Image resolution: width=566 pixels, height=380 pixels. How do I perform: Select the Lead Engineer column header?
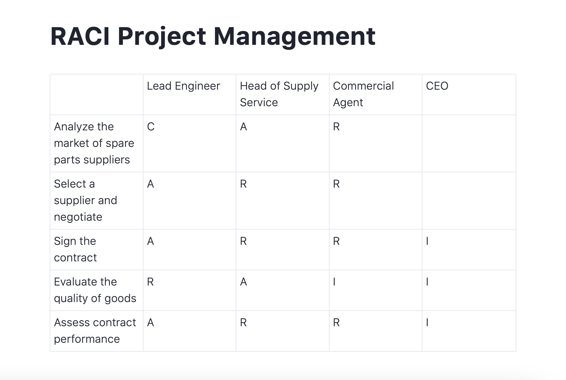pos(183,86)
